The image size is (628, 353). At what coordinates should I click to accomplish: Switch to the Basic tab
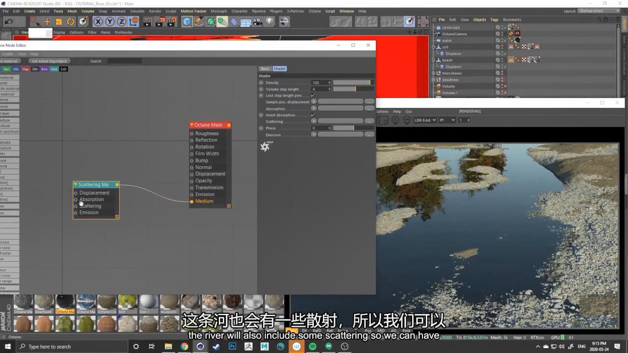pyautogui.click(x=265, y=69)
